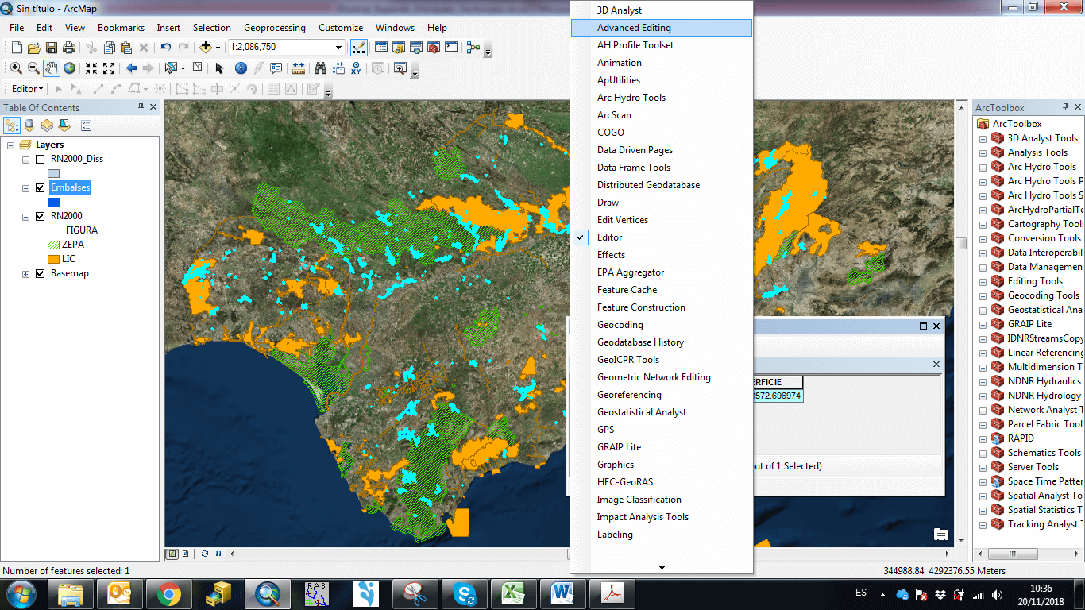Expand Spatial Analyst Tools in ArcToolbox
1085x610 pixels.
[983, 496]
